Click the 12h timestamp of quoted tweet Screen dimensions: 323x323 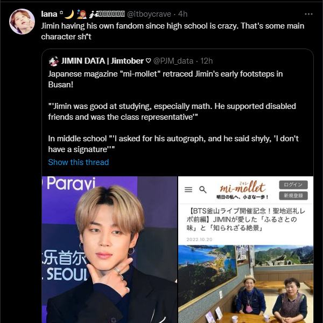206,61
